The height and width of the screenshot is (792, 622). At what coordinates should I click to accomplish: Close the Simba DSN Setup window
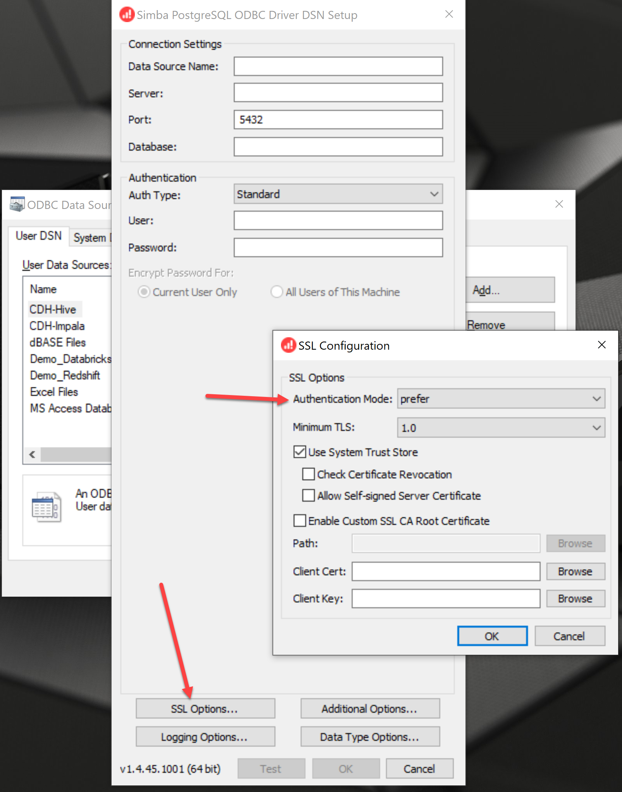[449, 14]
